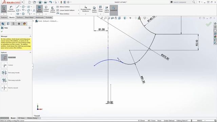Open the Appearances task pane icon
The height and width of the screenshot is (122, 217).
point(215,37)
